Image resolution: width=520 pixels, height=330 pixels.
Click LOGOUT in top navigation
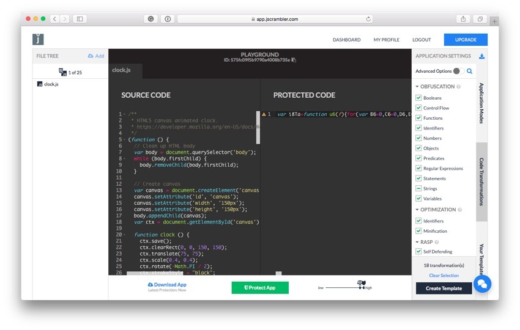[422, 40]
